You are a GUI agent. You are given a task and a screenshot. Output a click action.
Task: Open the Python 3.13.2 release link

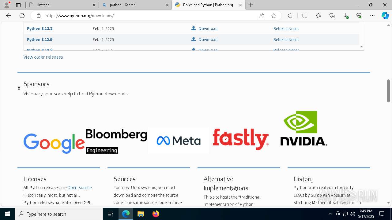[x=40, y=28]
